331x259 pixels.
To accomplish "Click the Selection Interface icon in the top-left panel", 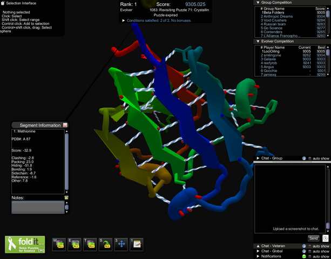I will (3, 3).
